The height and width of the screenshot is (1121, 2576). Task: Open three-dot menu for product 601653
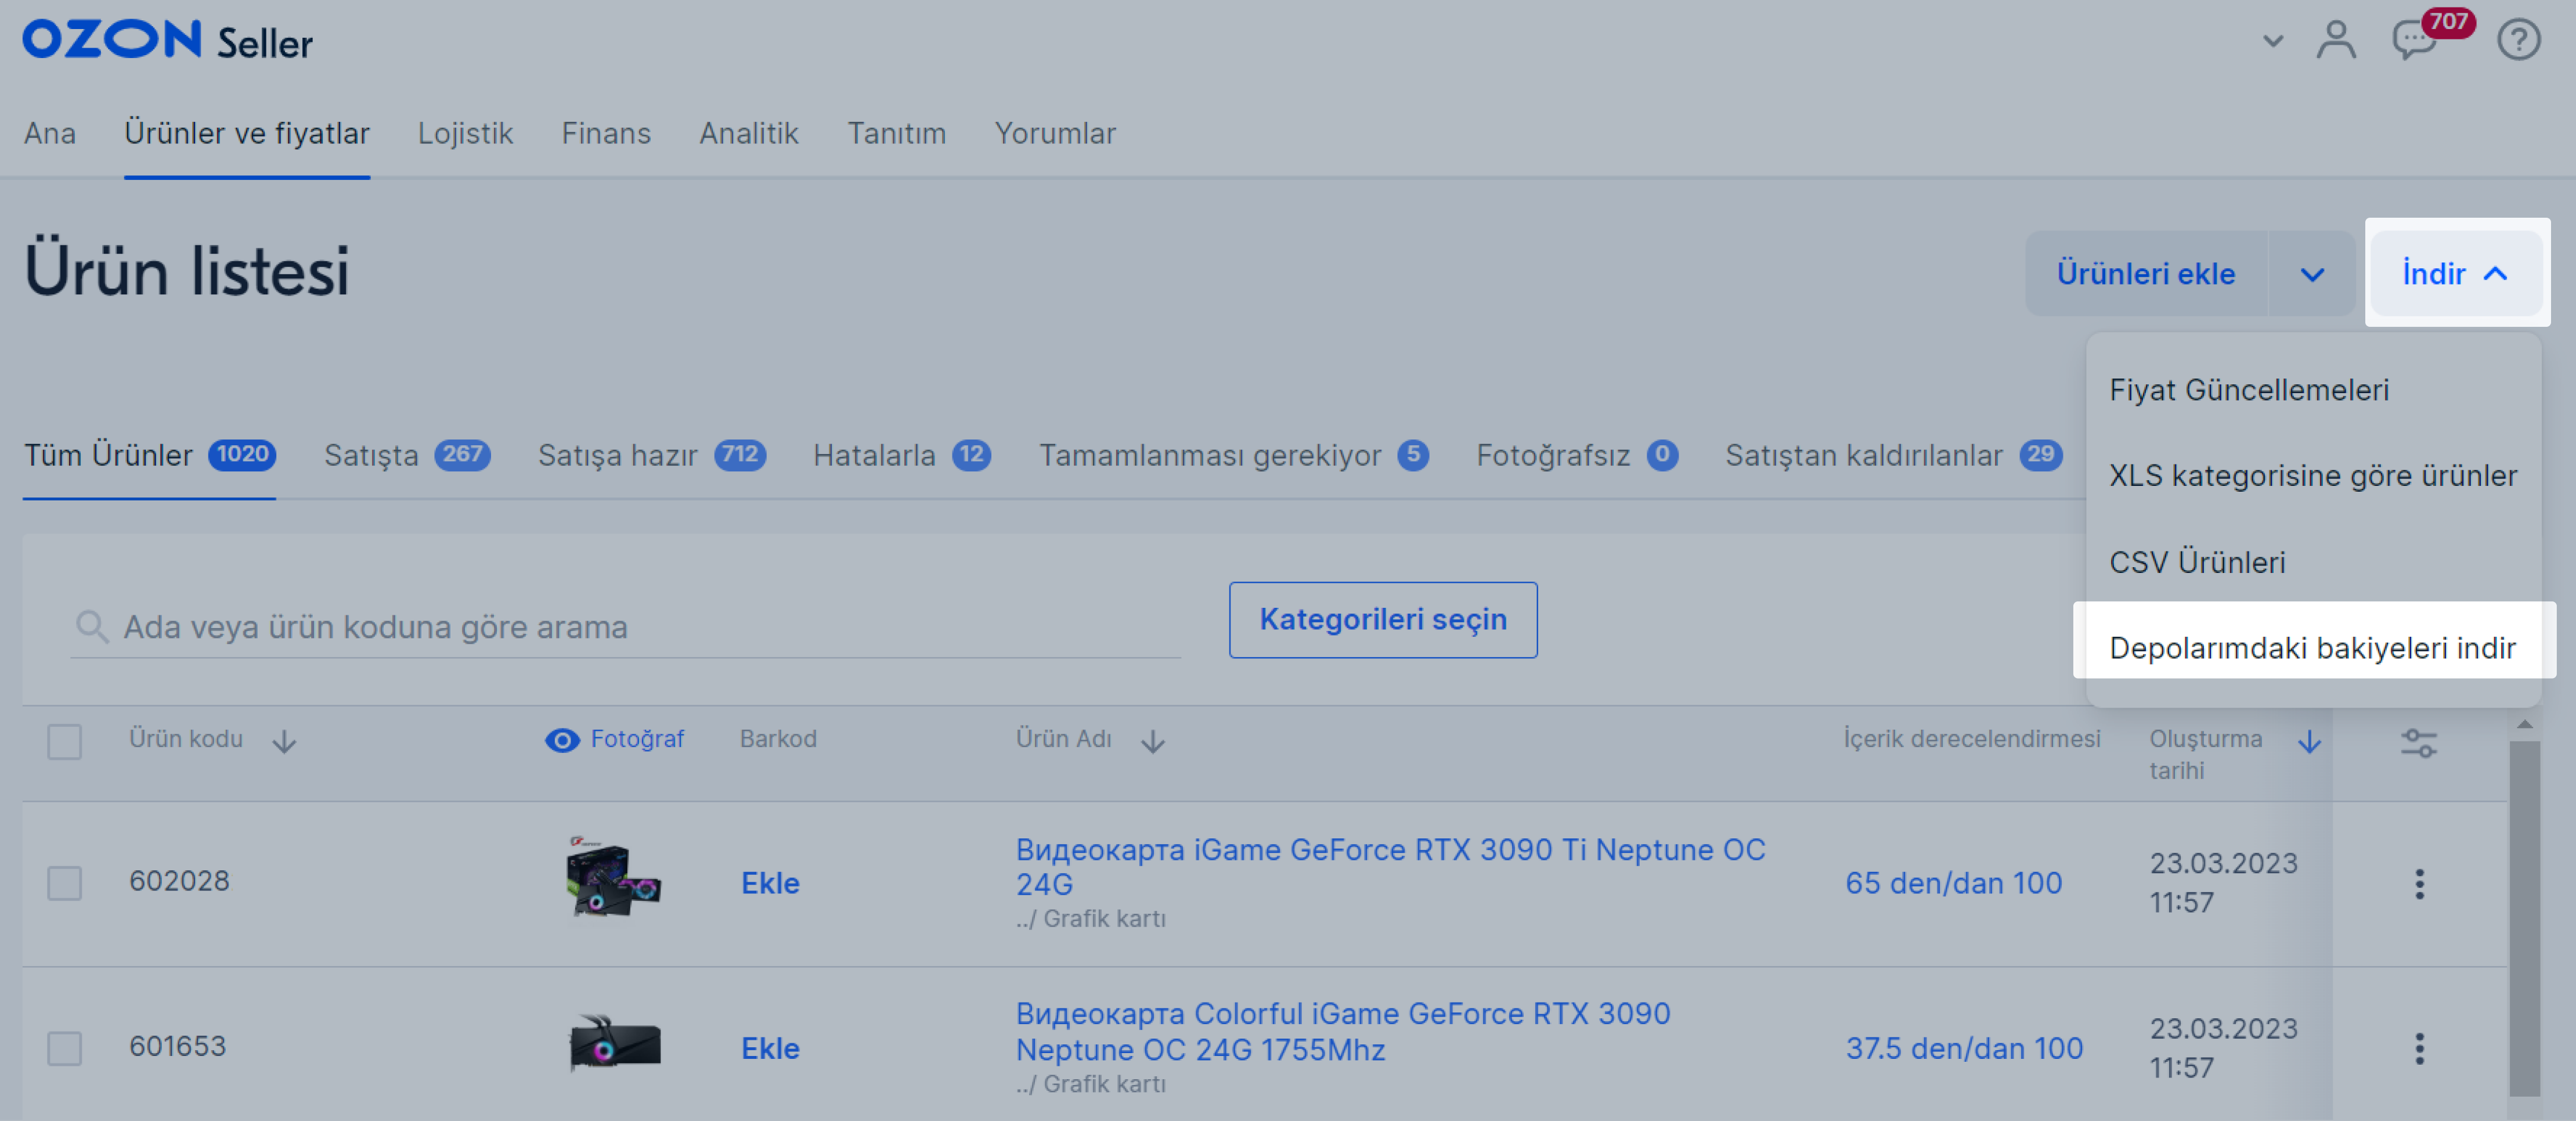pos(2419,1048)
